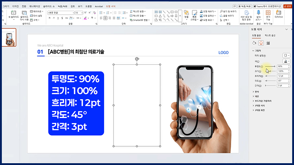294x165 pixels.
Task: Open the Shape Fill (도형 채우기) dropdown
Action: pyautogui.click(x=208, y=11)
